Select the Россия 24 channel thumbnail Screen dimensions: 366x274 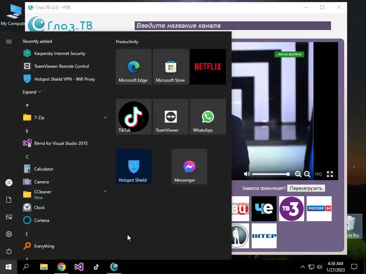tap(319, 208)
